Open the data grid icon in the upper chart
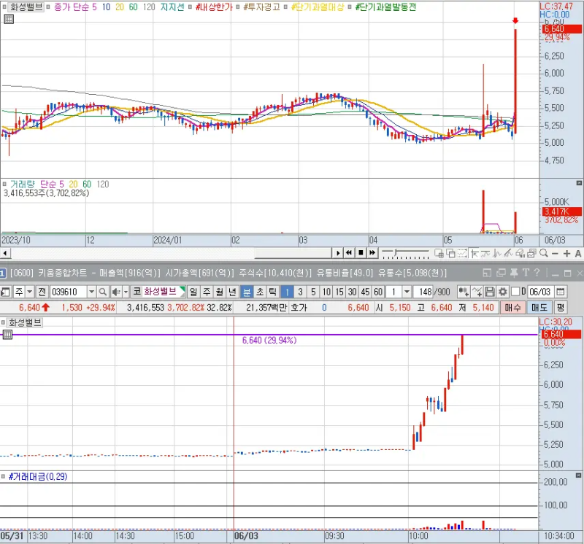The width and height of the screenshot is (584, 544). [x=9, y=20]
